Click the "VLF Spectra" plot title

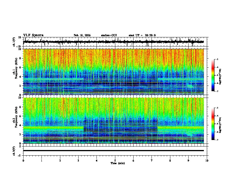pyautogui.click(x=33, y=35)
